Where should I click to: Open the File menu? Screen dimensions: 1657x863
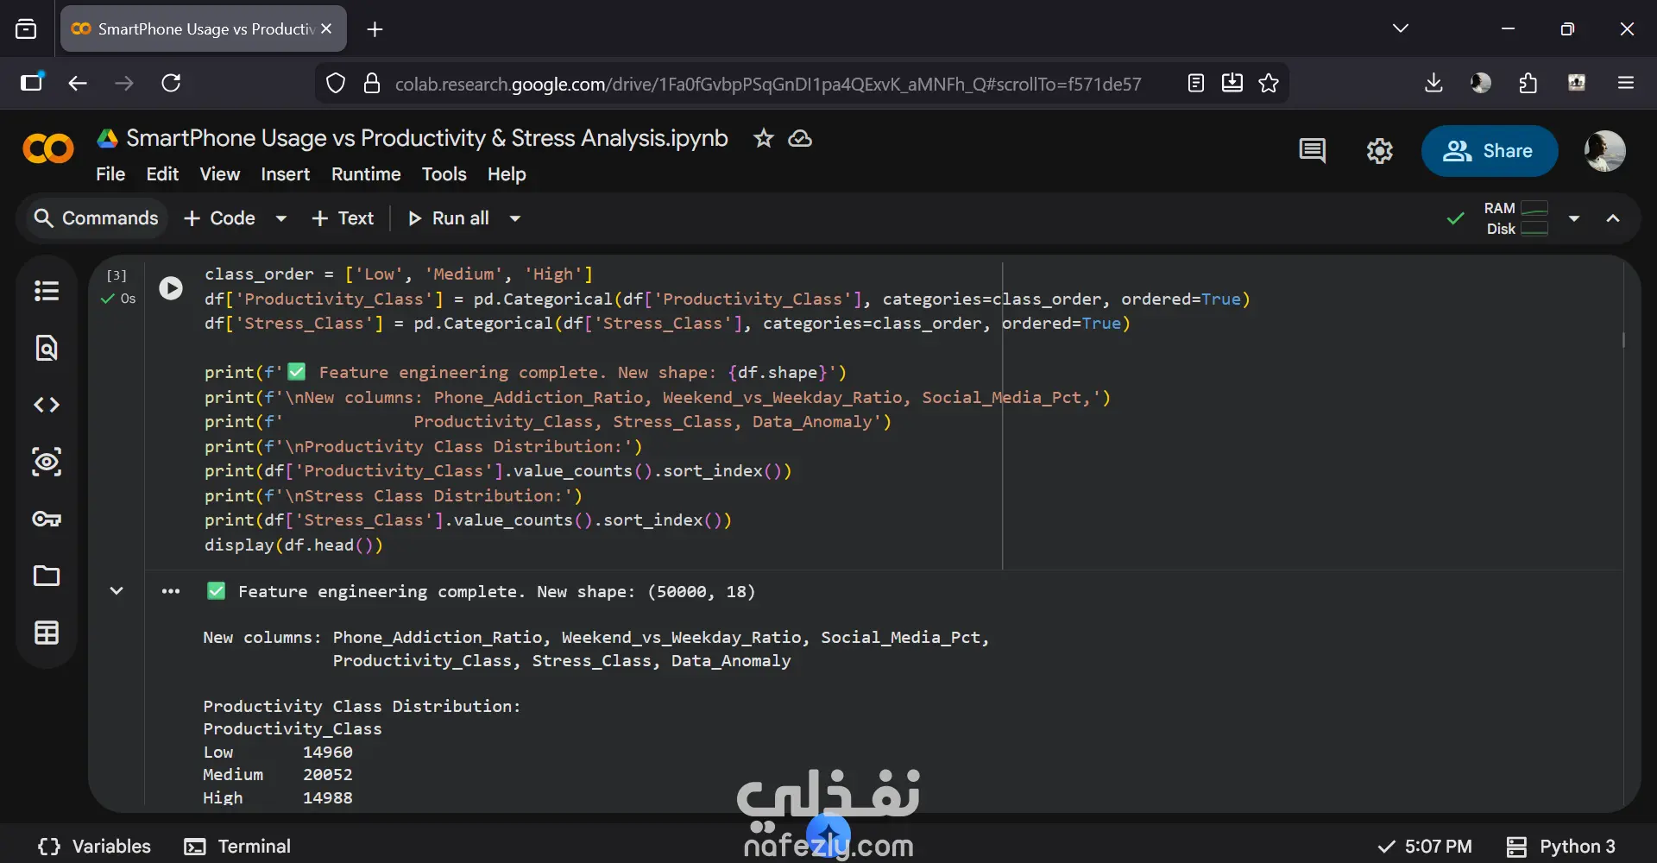[110, 174]
